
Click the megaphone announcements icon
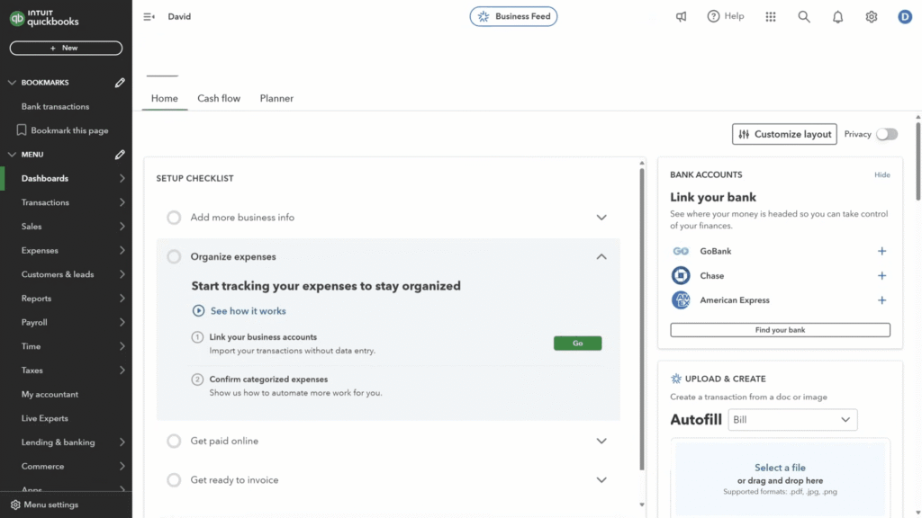682,17
